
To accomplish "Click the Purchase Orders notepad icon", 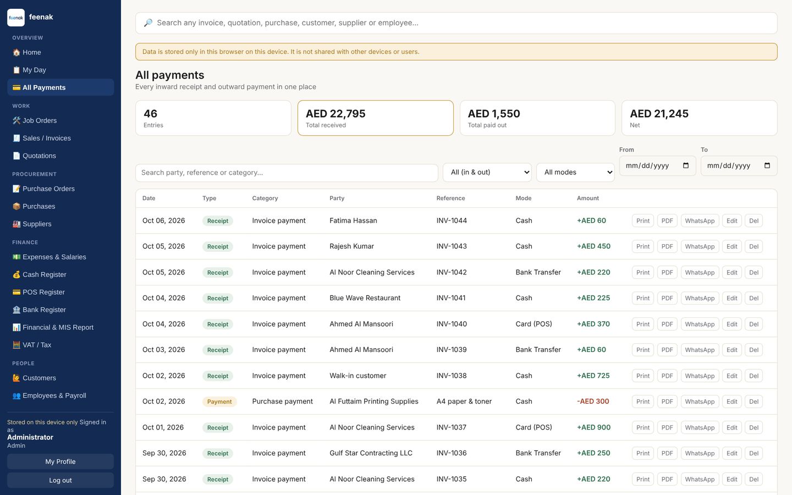I will pyautogui.click(x=16, y=189).
